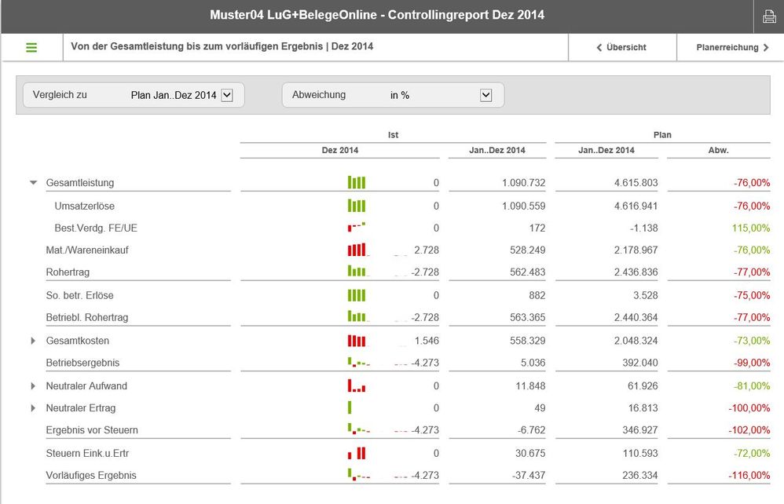
Task: Collapse the Gesamtleistung row
Action: point(33,183)
